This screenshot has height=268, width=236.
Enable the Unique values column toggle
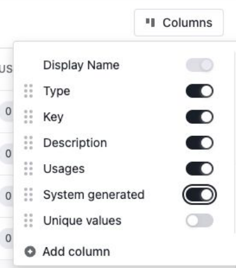pyautogui.click(x=199, y=220)
